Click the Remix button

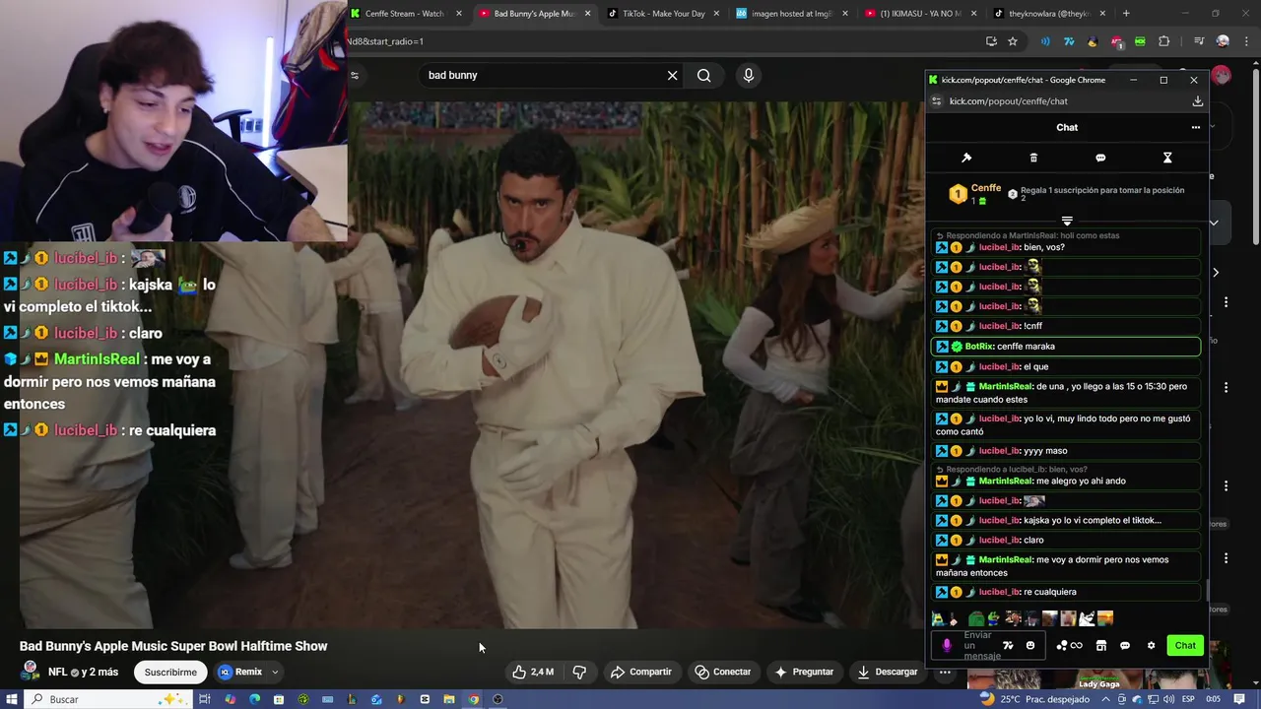tap(240, 672)
